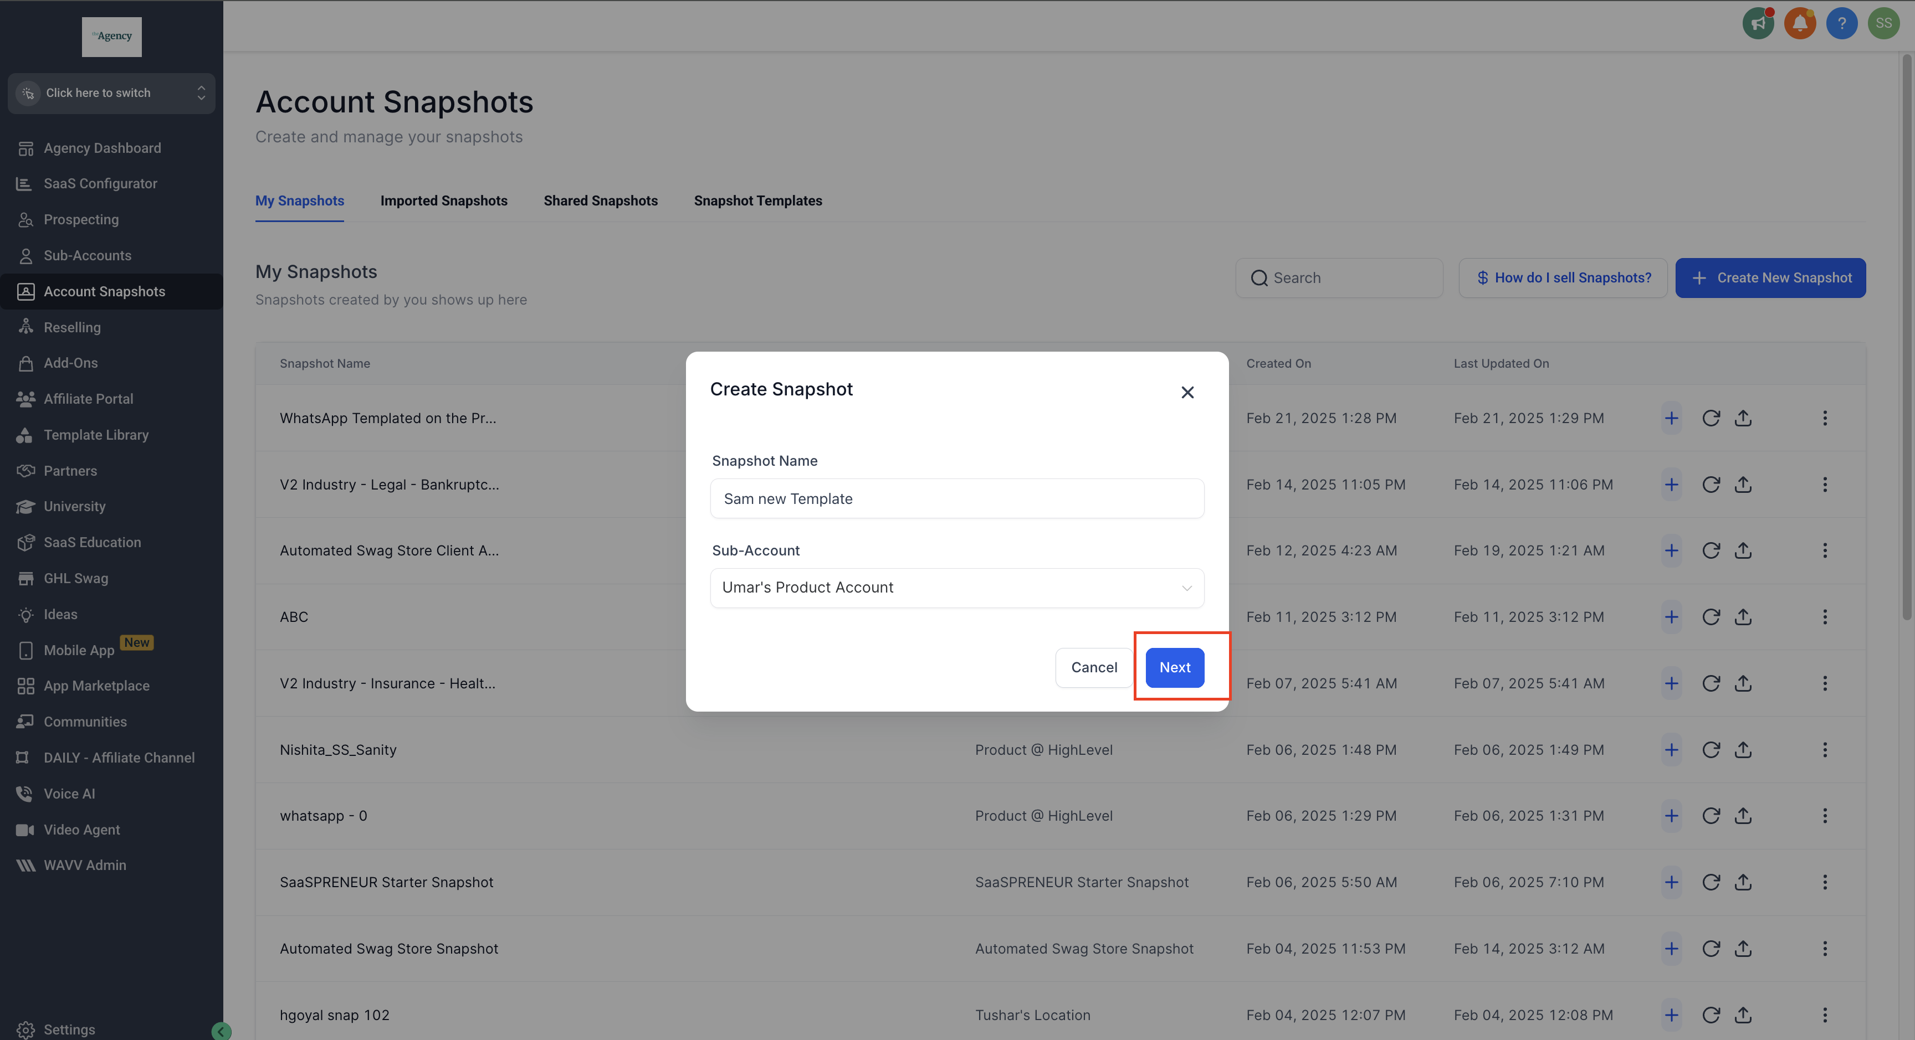Click the Next button
Image resolution: width=1915 pixels, height=1040 pixels.
pos(1175,667)
